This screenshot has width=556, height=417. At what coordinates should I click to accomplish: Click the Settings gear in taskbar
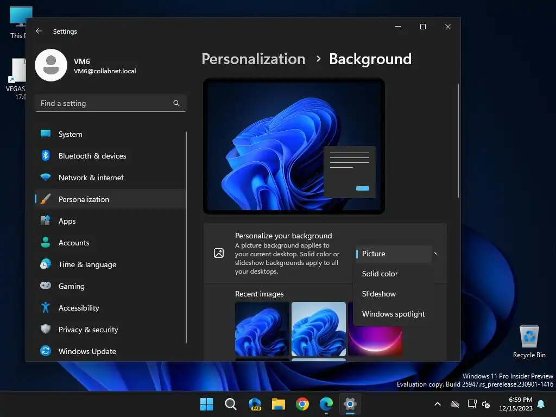pos(350,404)
